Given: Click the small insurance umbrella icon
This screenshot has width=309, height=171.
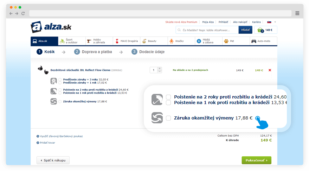Looking at the screenshot, I should point(53,91).
